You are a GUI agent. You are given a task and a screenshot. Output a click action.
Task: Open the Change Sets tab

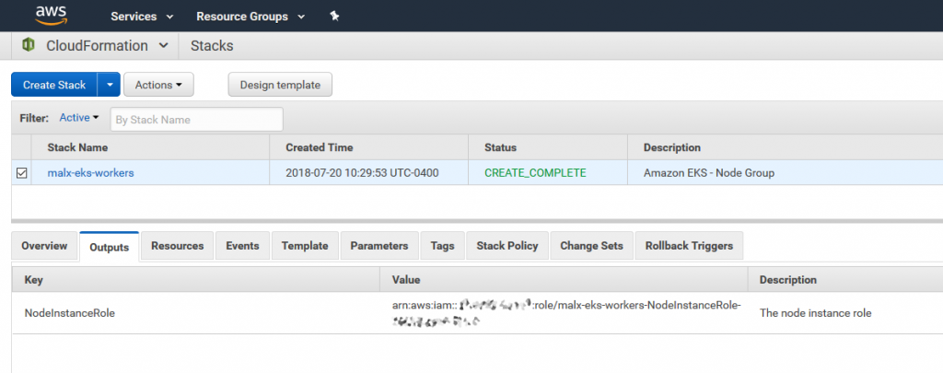592,246
